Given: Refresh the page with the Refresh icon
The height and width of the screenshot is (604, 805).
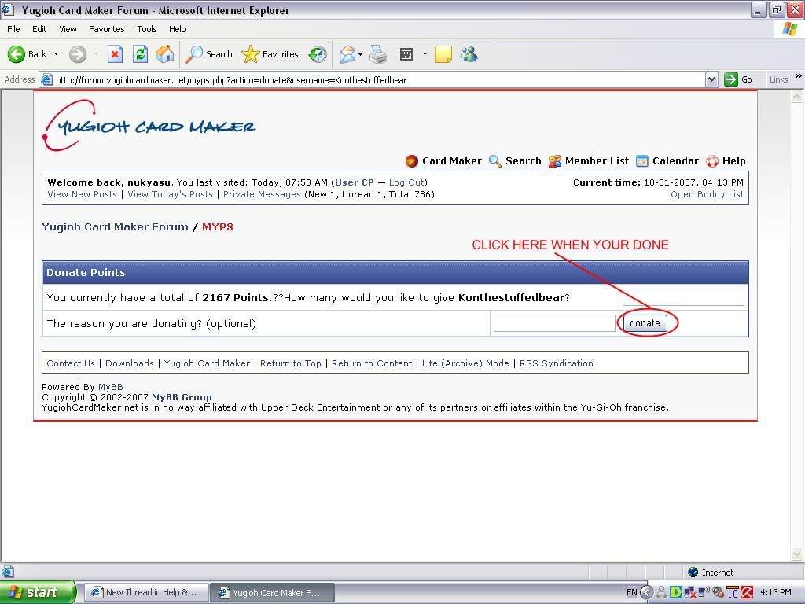Looking at the screenshot, I should (x=140, y=54).
